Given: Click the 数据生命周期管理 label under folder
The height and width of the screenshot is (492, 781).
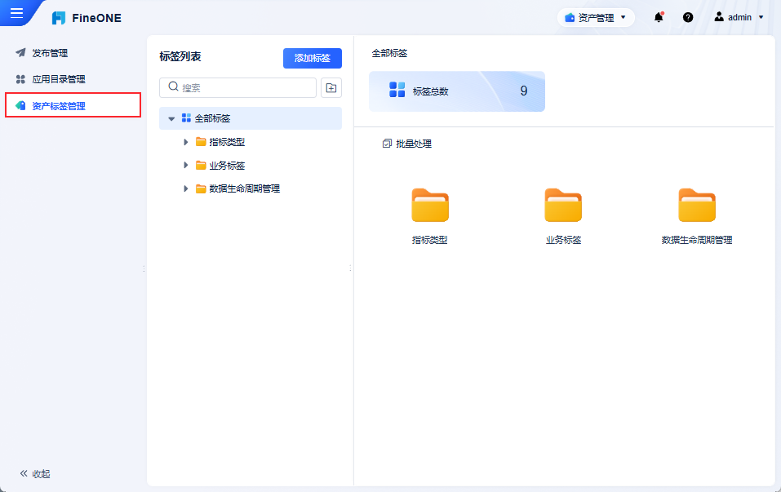Looking at the screenshot, I should click(697, 240).
